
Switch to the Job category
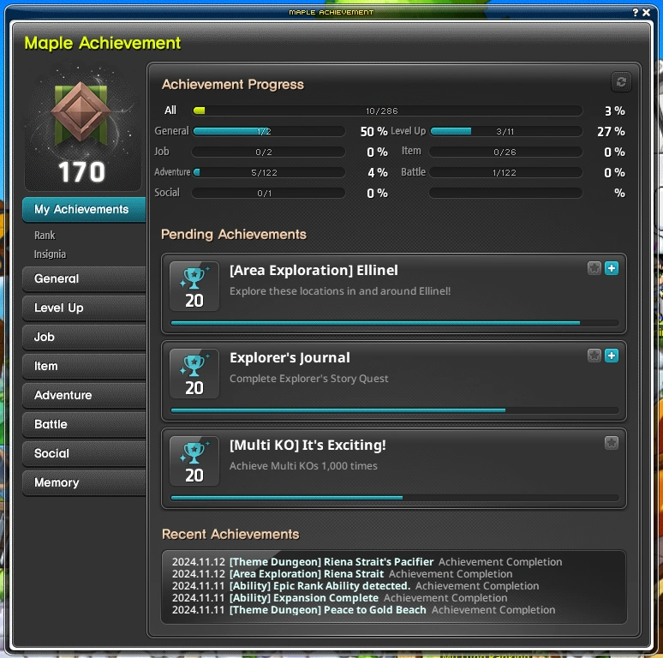pyautogui.click(x=84, y=337)
